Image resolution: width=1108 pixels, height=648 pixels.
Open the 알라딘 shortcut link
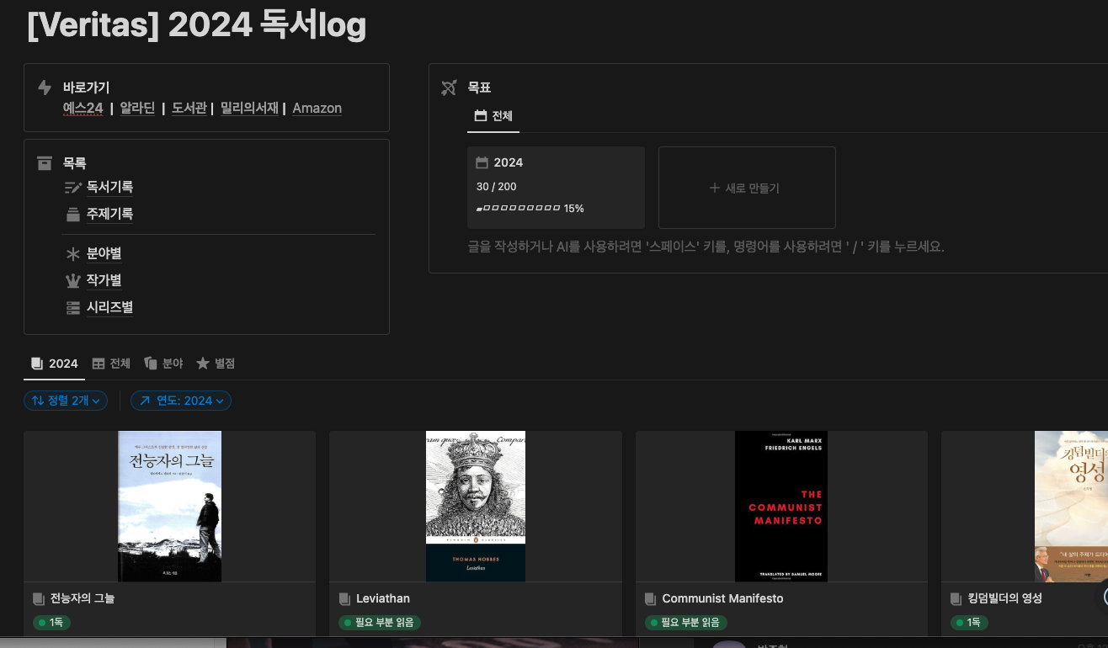(137, 108)
